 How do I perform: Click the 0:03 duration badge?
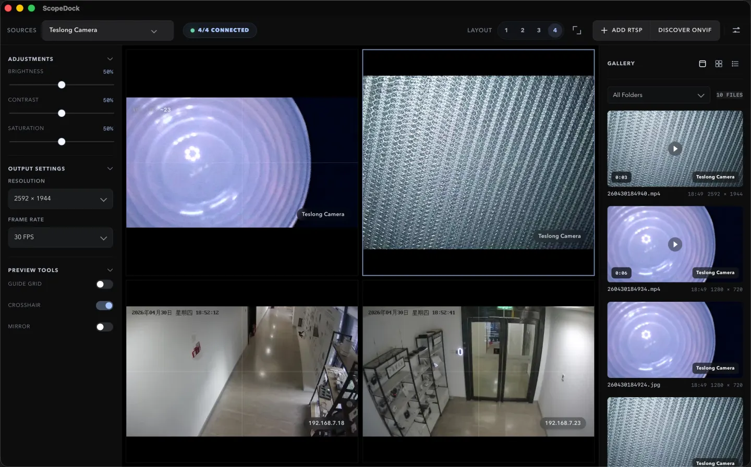pos(621,177)
